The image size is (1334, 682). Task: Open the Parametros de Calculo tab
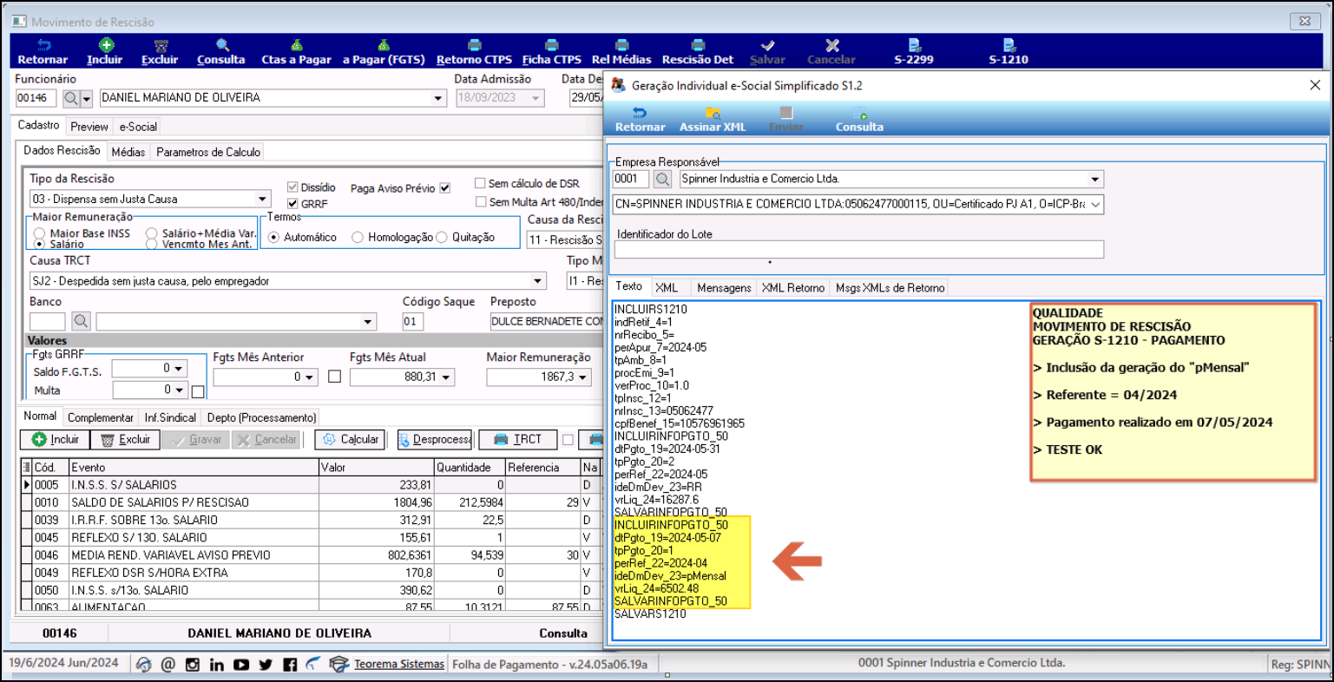208,152
